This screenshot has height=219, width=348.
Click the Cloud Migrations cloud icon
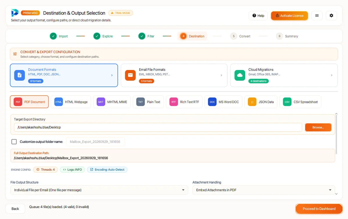point(240,75)
